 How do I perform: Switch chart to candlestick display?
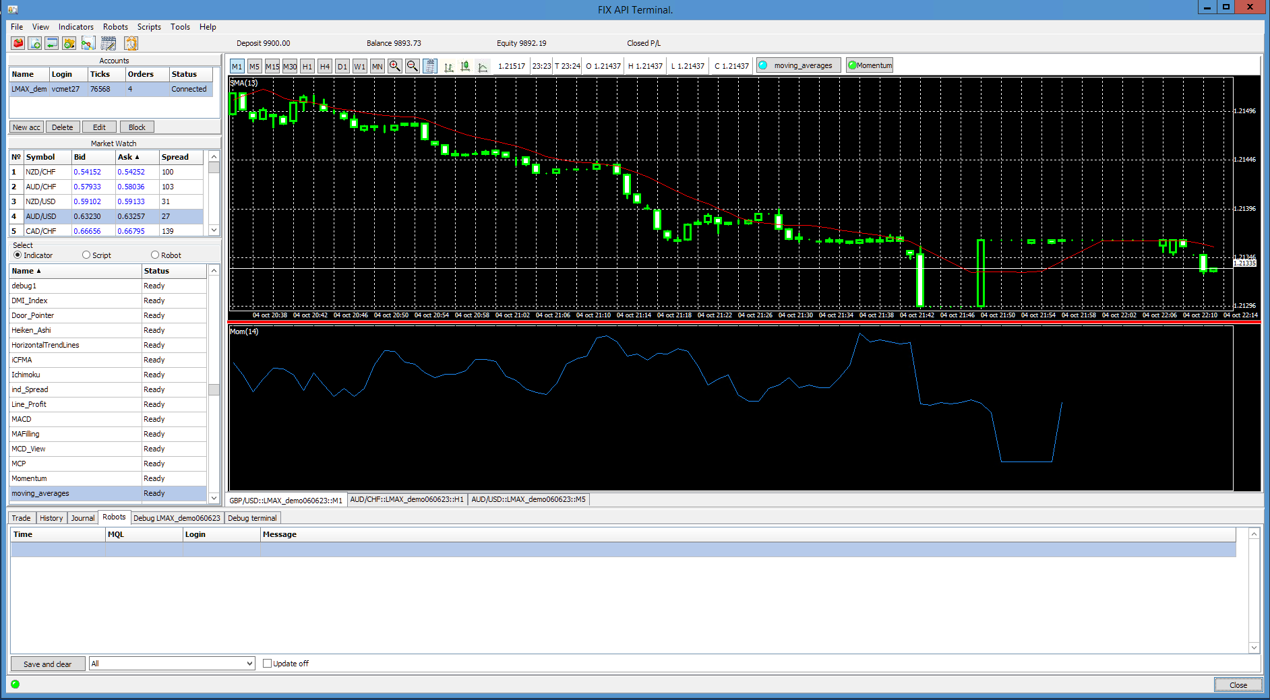click(x=465, y=66)
